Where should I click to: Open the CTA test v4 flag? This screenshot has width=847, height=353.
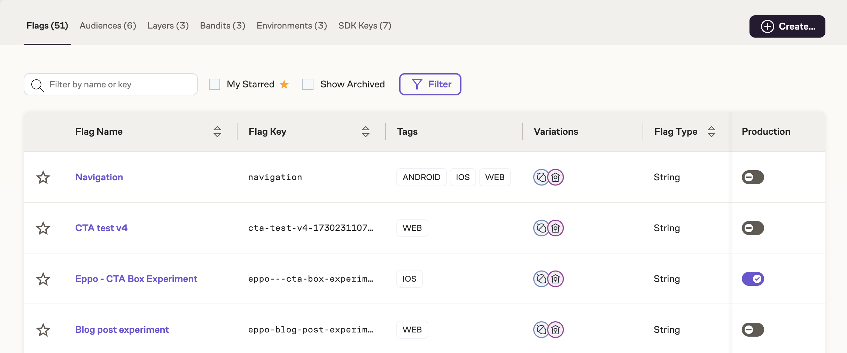tap(101, 228)
